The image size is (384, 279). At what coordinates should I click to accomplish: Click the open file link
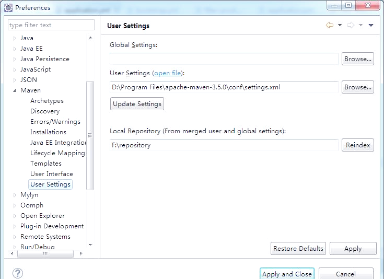pos(168,73)
